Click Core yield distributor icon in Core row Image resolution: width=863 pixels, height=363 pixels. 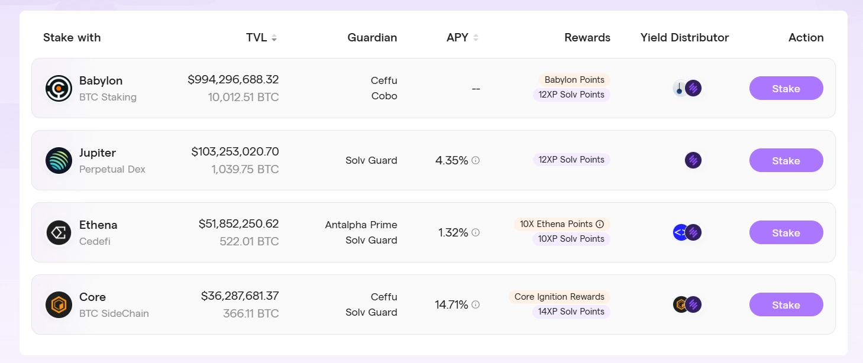(681, 304)
